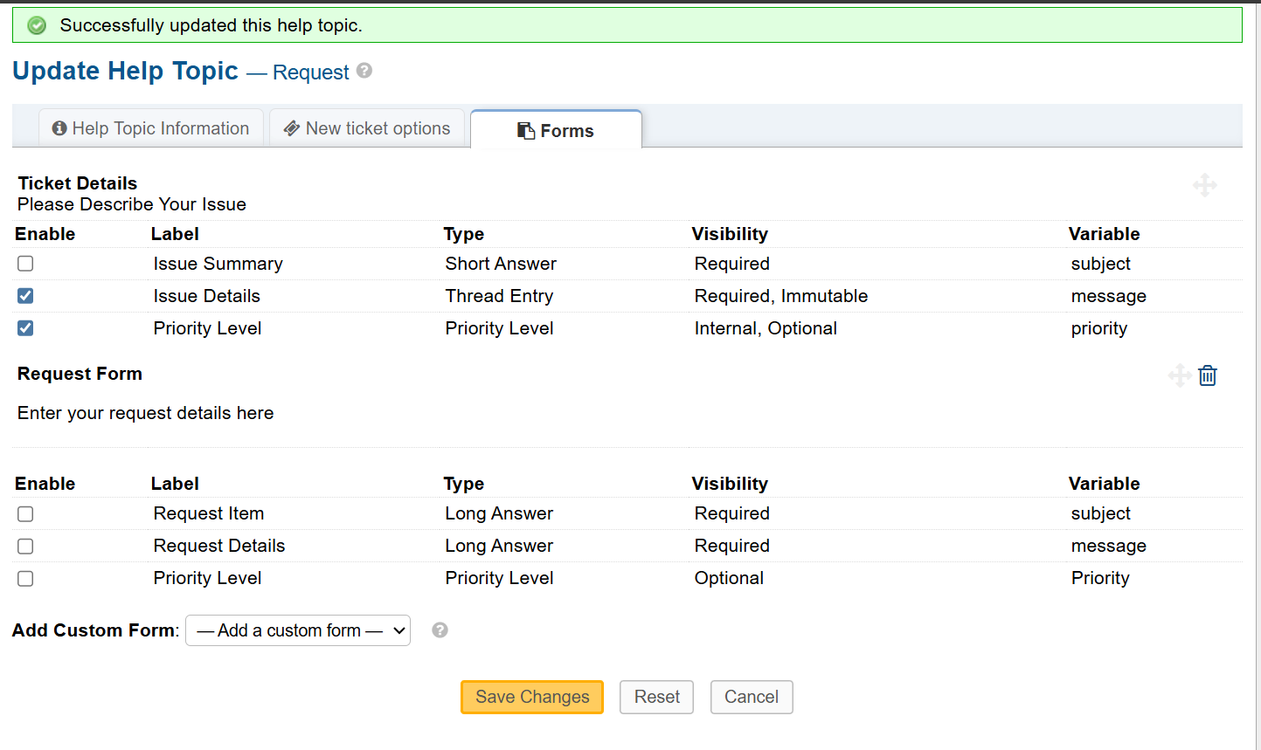Viewport: 1261px width, 750px height.
Task: Select the Forms tab
Action: [x=556, y=131]
